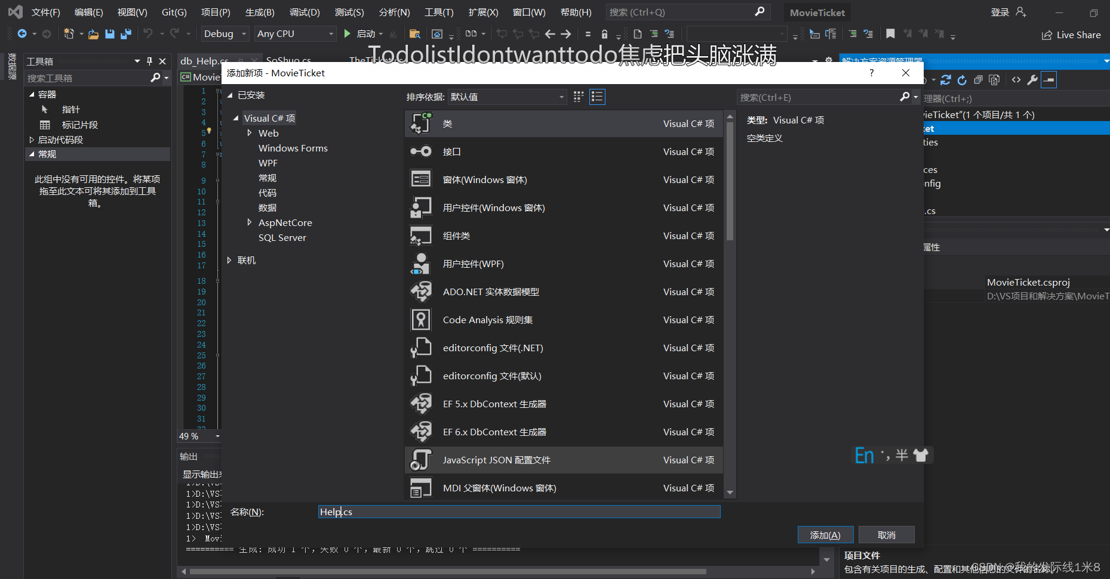The width and height of the screenshot is (1110, 579).
Task: Click the template list vertical scrollbar thumb
Action: 730,182
